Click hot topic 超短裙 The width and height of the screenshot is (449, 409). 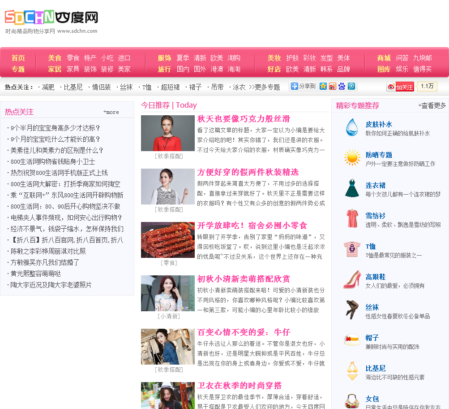tap(170, 87)
